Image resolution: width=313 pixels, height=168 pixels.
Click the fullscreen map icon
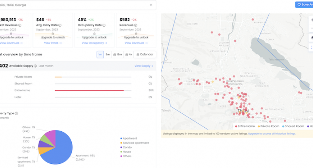(x=311, y=47)
